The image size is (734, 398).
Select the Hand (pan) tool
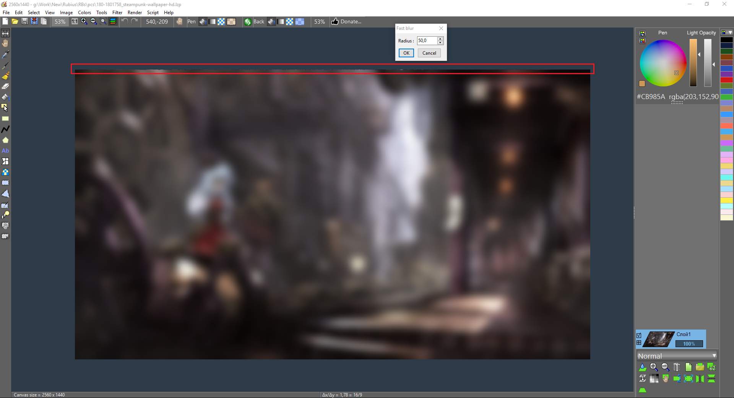(5, 43)
